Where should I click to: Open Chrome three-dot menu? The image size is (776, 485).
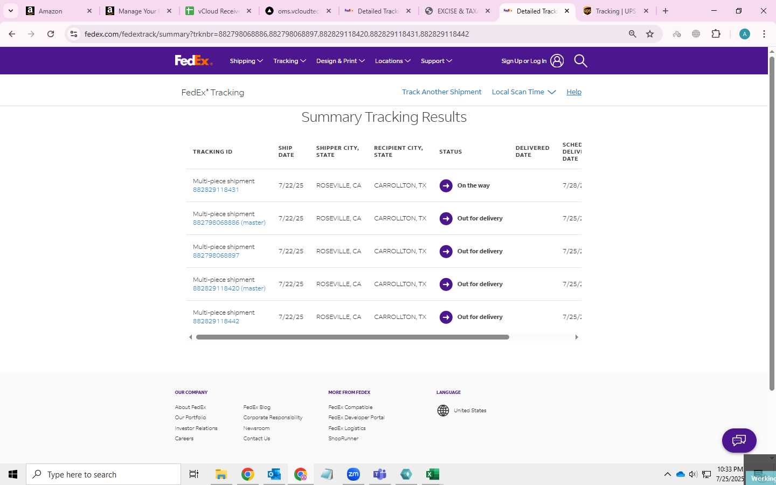coord(764,34)
